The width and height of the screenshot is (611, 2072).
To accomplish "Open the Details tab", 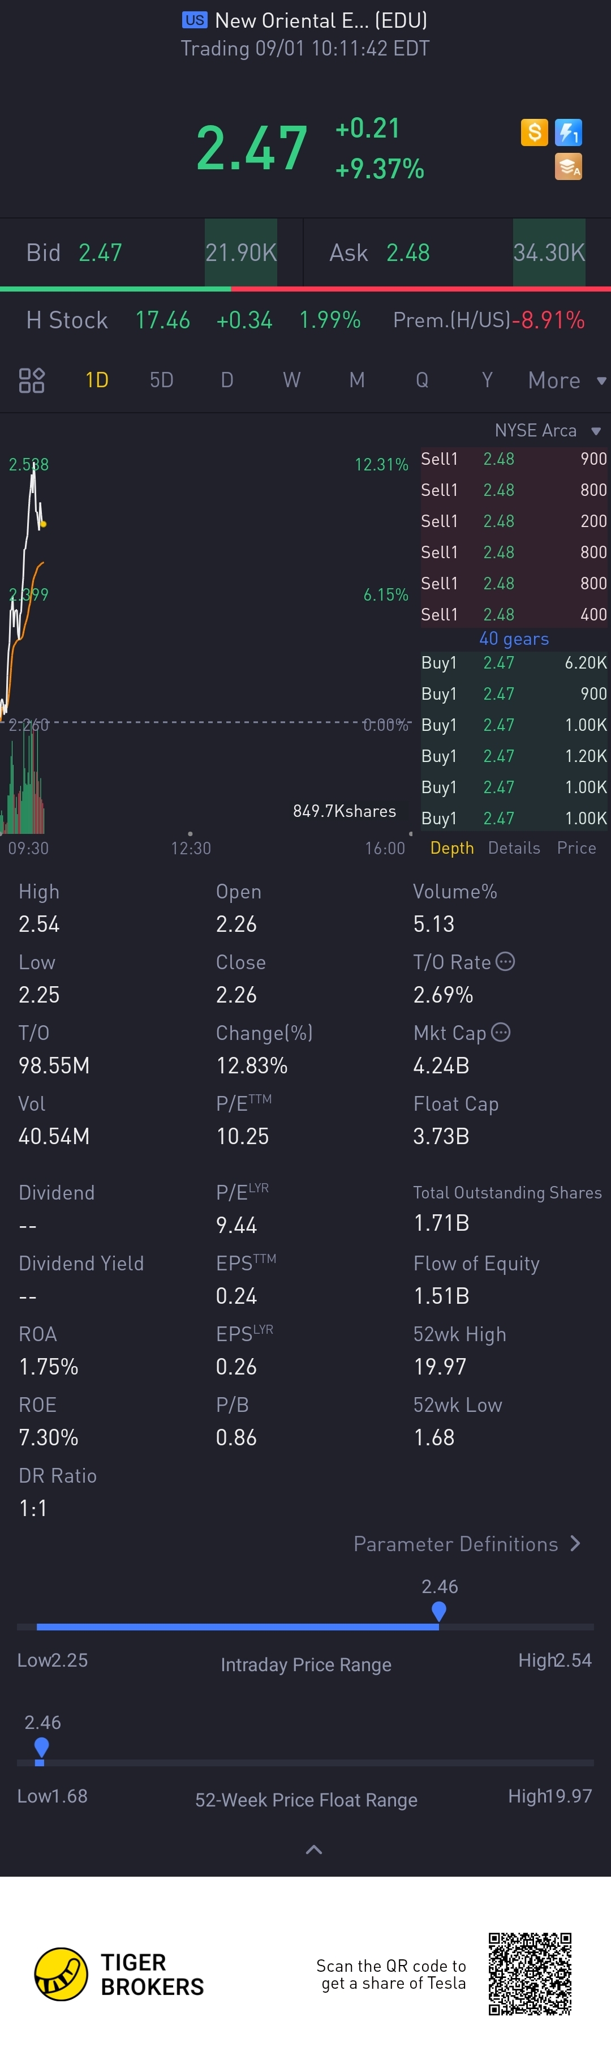I will [514, 848].
